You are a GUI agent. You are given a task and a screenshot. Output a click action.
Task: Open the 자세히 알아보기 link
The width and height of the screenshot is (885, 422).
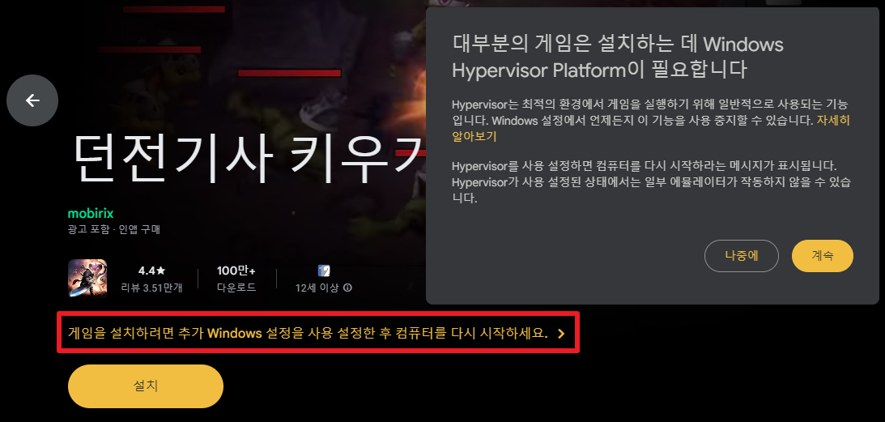tap(833, 121)
